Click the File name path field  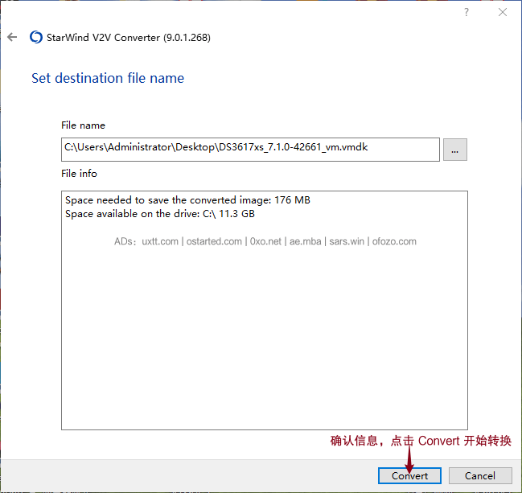(x=250, y=150)
